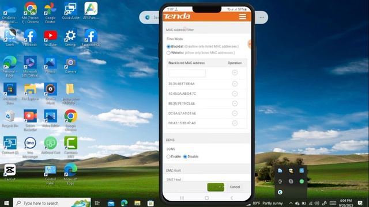Remove MAC address starting with 36:34
This screenshot has height=207, width=369.
click(x=235, y=84)
